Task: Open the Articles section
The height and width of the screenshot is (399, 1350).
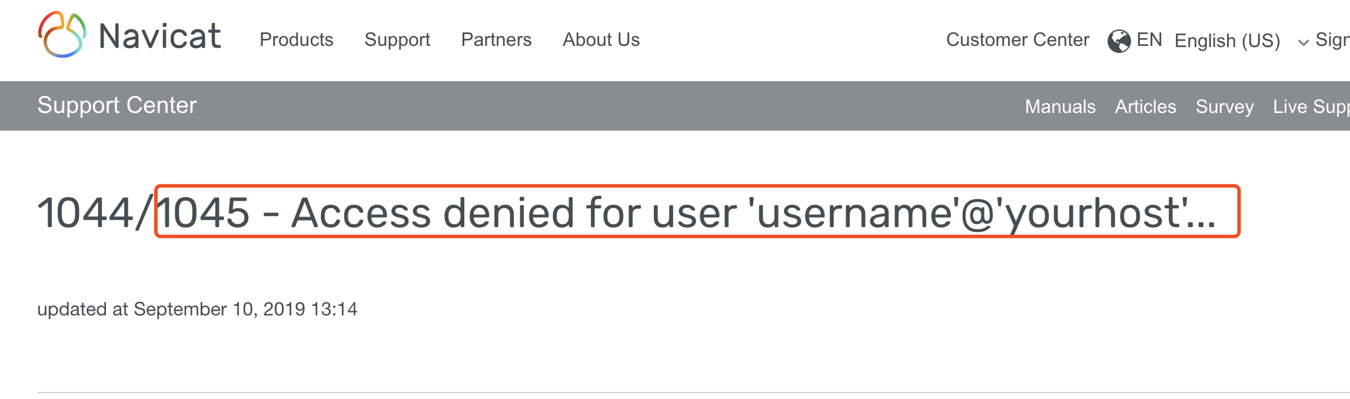Action: pyautogui.click(x=1146, y=107)
